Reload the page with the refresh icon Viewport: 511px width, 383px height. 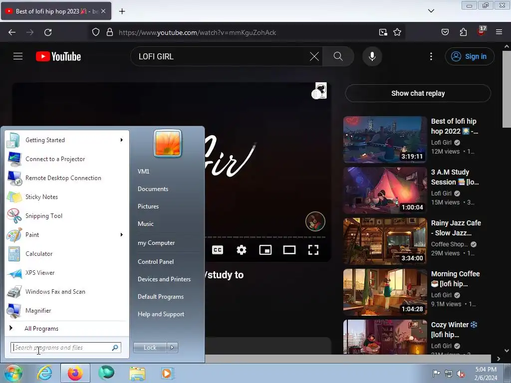pyautogui.click(x=48, y=32)
